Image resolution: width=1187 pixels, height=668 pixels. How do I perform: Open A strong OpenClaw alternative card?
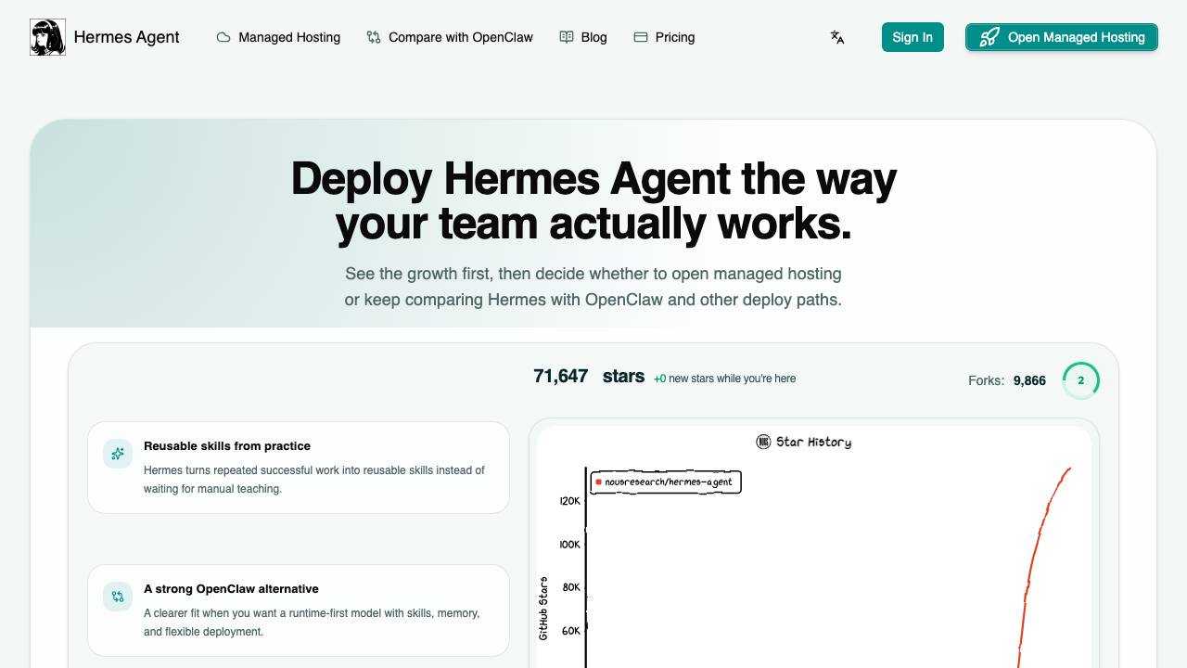(x=299, y=610)
